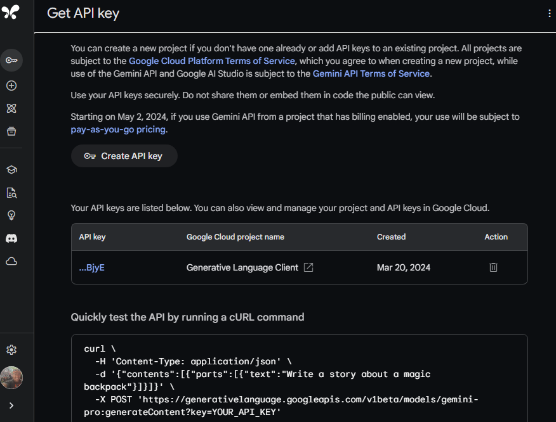The width and height of the screenshot is (556, 422).
Task: Open Generative Language Client external link icon
Action: tap(308, 267)
